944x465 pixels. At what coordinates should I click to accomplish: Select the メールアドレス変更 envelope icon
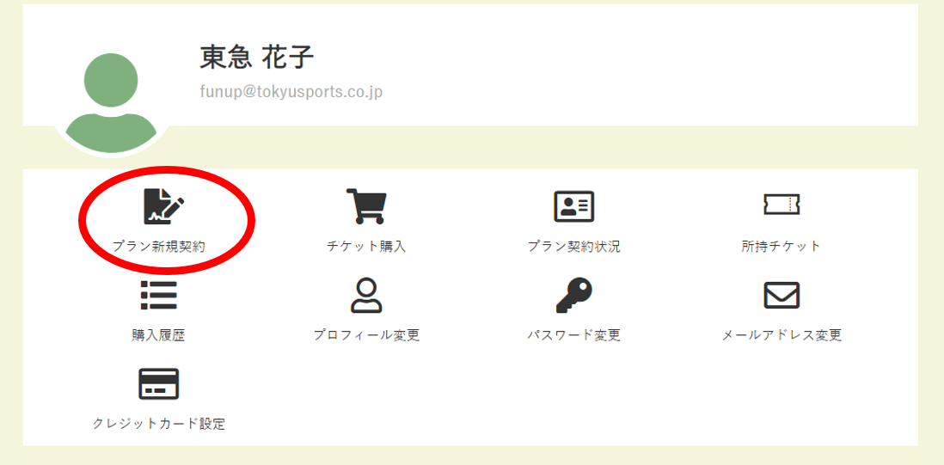point(782,296)
